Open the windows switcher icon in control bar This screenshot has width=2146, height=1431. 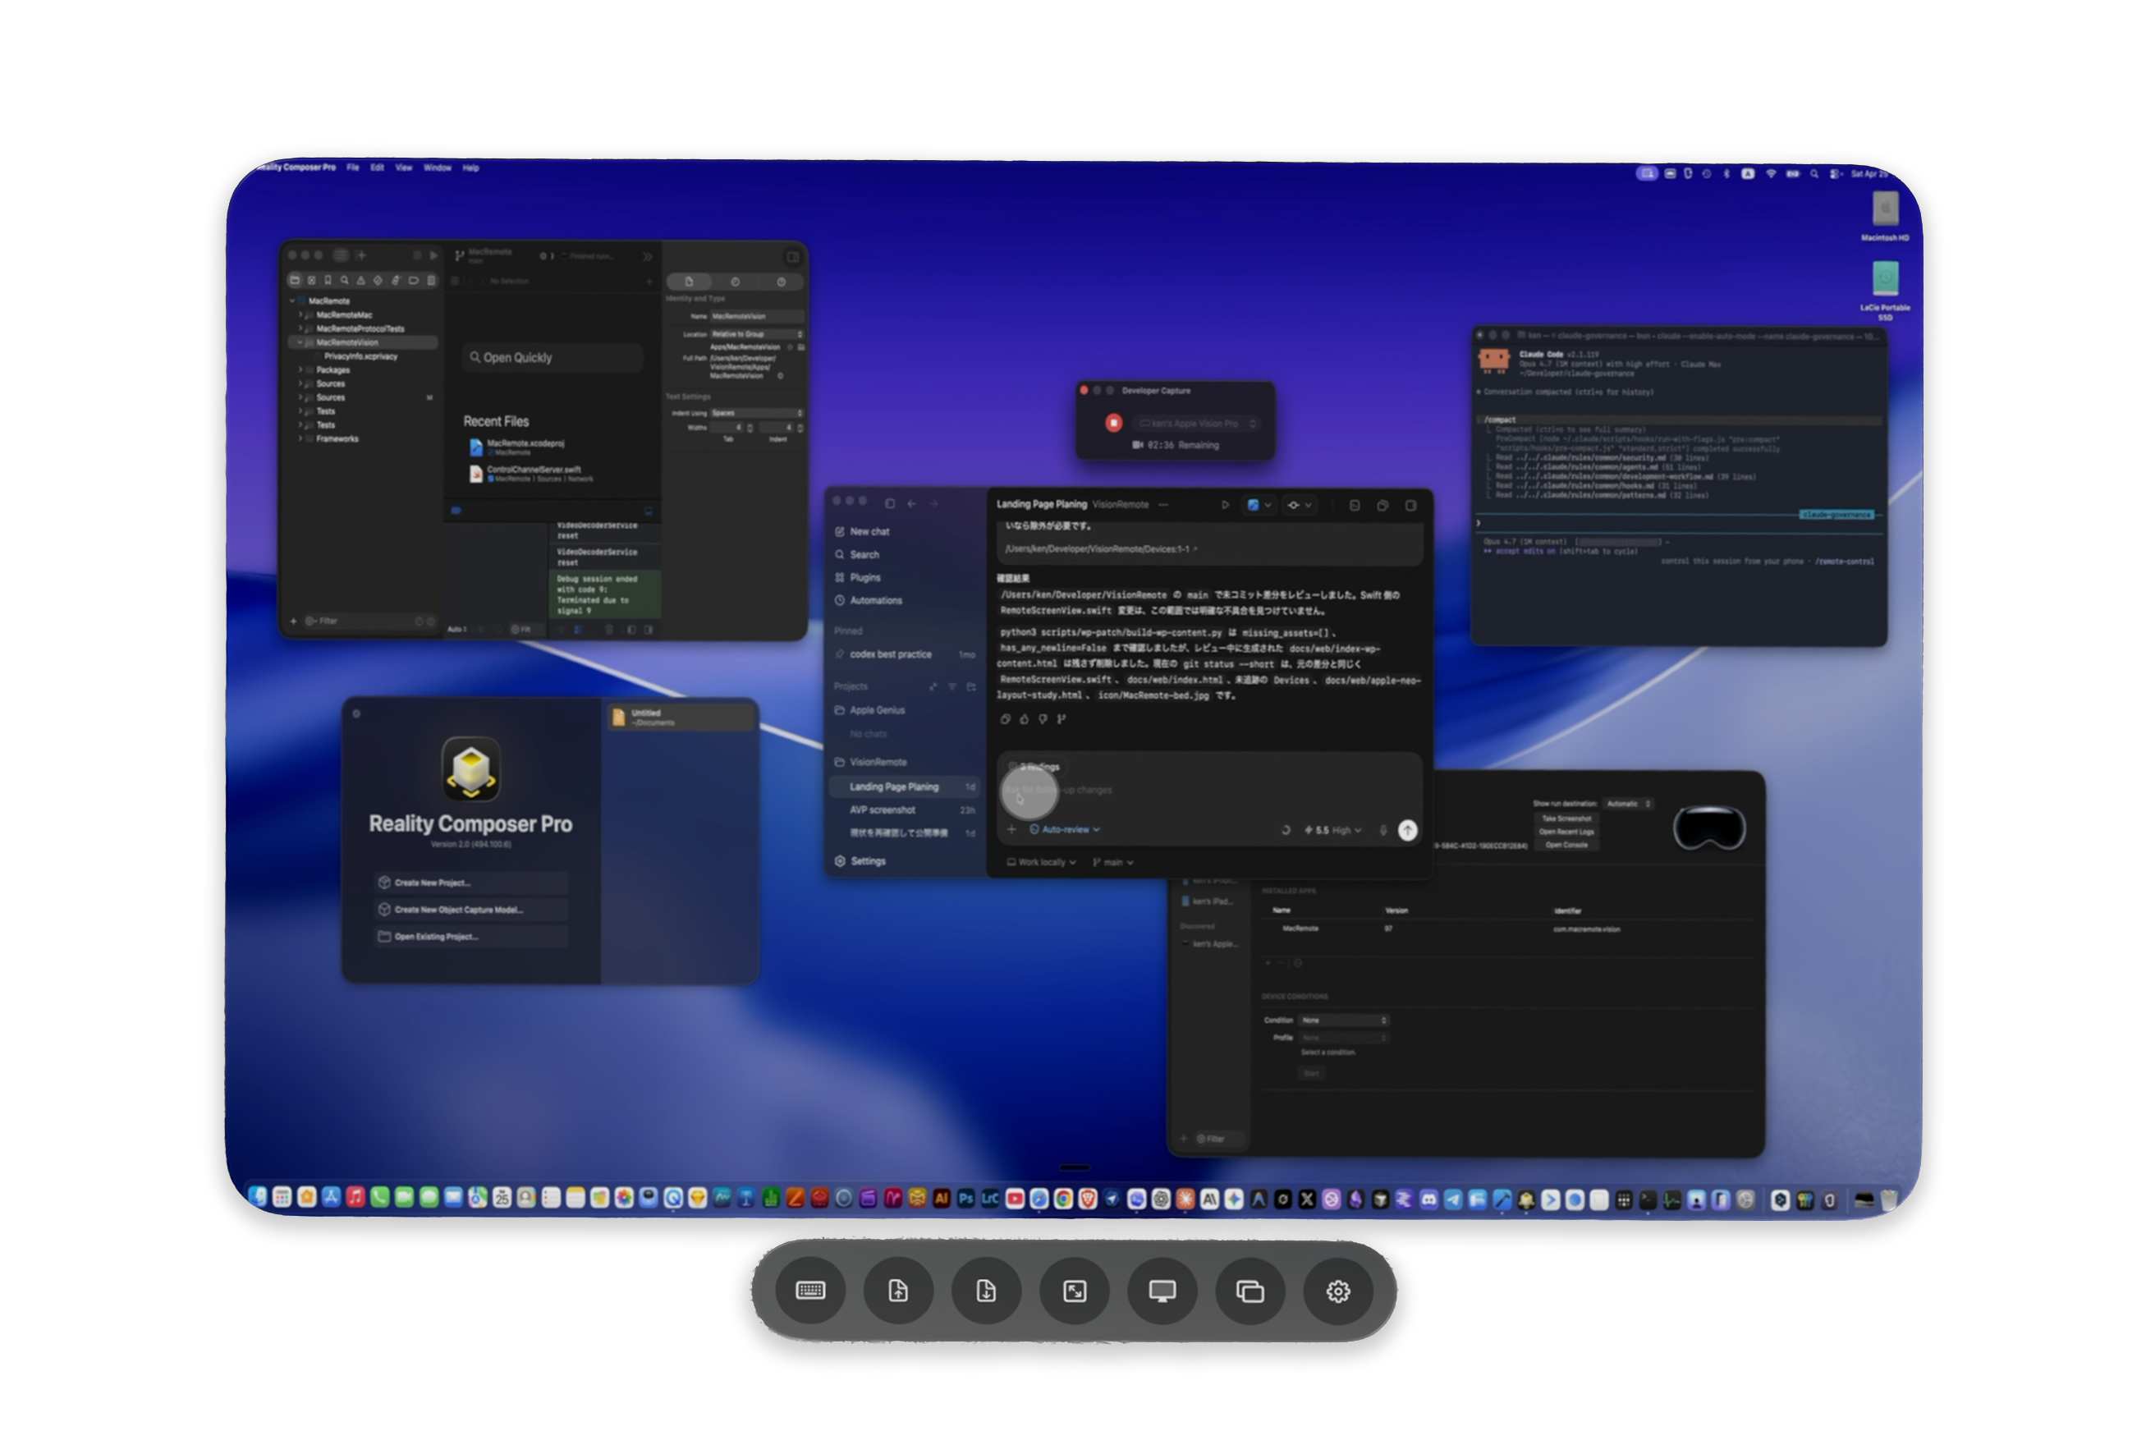click(1250, 1291)
